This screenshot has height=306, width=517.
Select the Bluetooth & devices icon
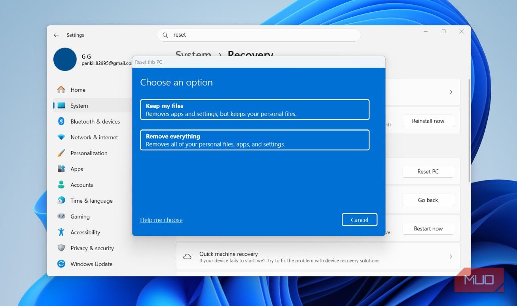pyautogui.click(x=61, y=122)
